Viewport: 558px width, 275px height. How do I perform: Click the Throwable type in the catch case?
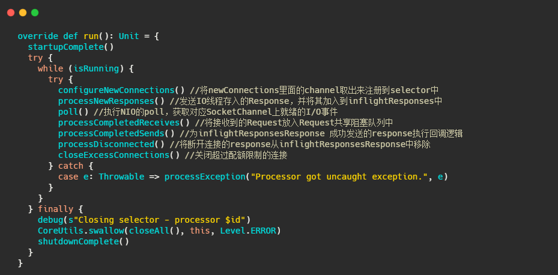[121, 177]
